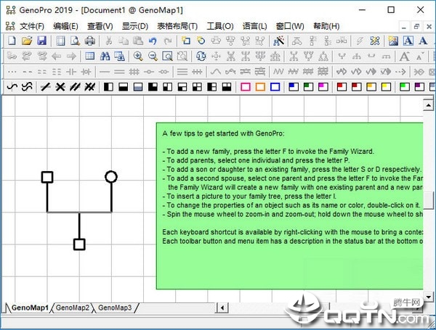Click the table layout grid icon
This screenshot has width=436, height=330.
(90, 57)
